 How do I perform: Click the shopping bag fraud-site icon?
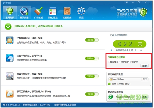tap(10, 40)
